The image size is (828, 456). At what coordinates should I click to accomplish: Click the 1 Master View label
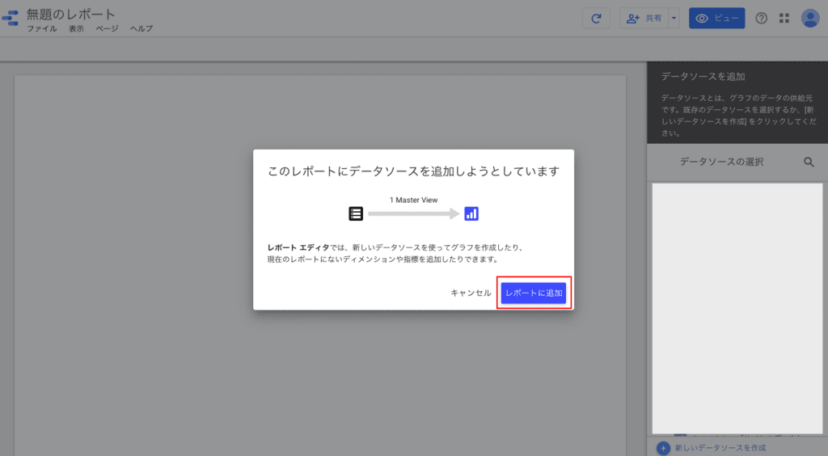tap(413, 200)
